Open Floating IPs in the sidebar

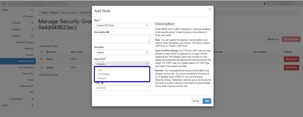tap(28, 74)
